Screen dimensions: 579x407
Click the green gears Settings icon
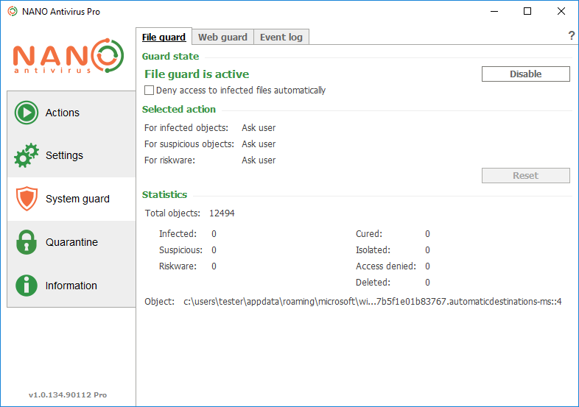tap(27, 155)
